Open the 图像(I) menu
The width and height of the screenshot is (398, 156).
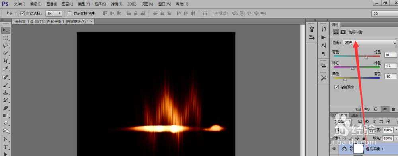click(x=52, y=4)
